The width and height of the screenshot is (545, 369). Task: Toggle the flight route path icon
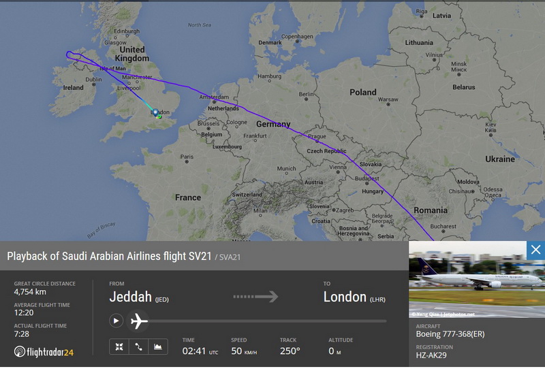(x=139, y=347)
